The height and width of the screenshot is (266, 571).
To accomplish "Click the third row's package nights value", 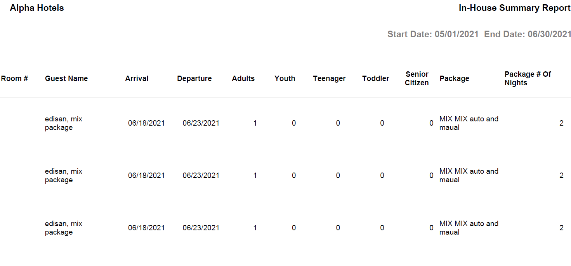I will pos(561,228).
